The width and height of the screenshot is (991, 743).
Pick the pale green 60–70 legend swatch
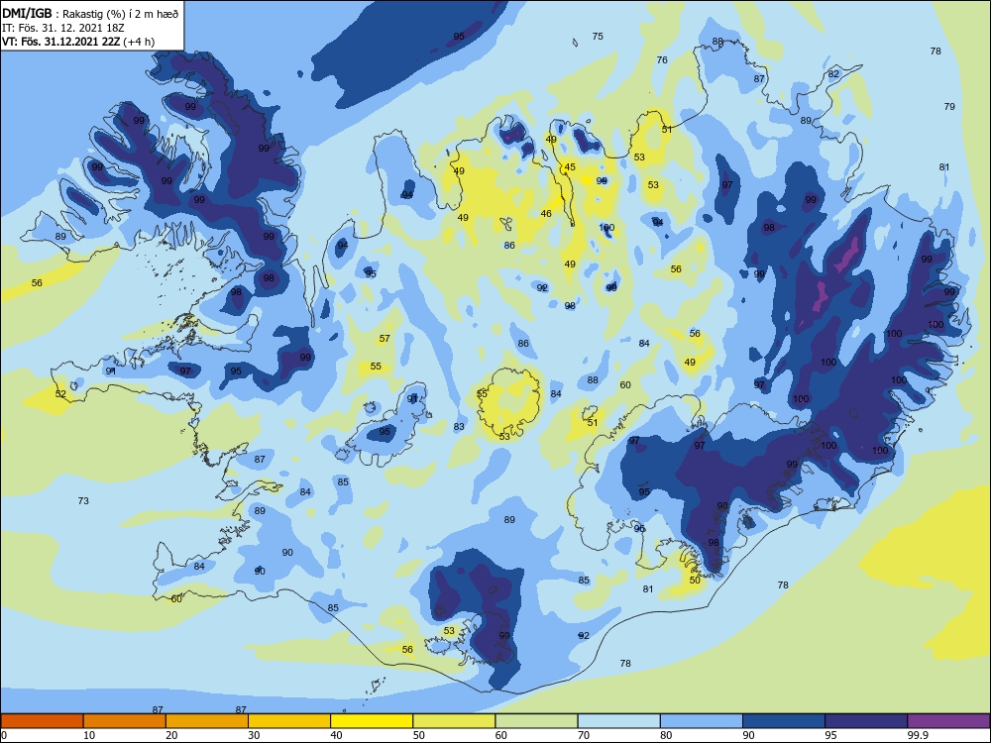(x=536, y=721)
